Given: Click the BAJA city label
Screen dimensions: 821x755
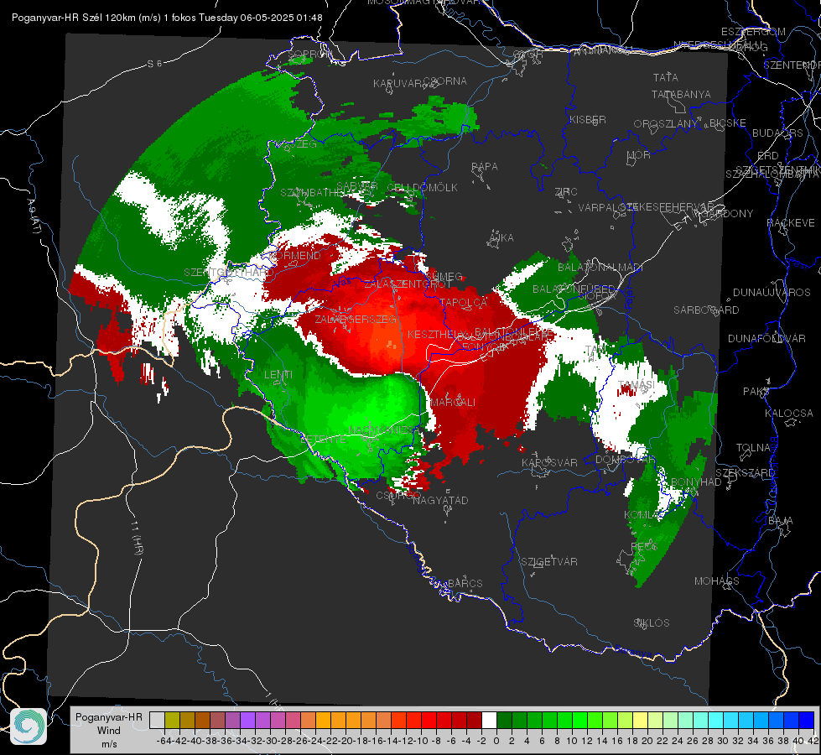Looking at the screenshot, I should click(781, 521).
